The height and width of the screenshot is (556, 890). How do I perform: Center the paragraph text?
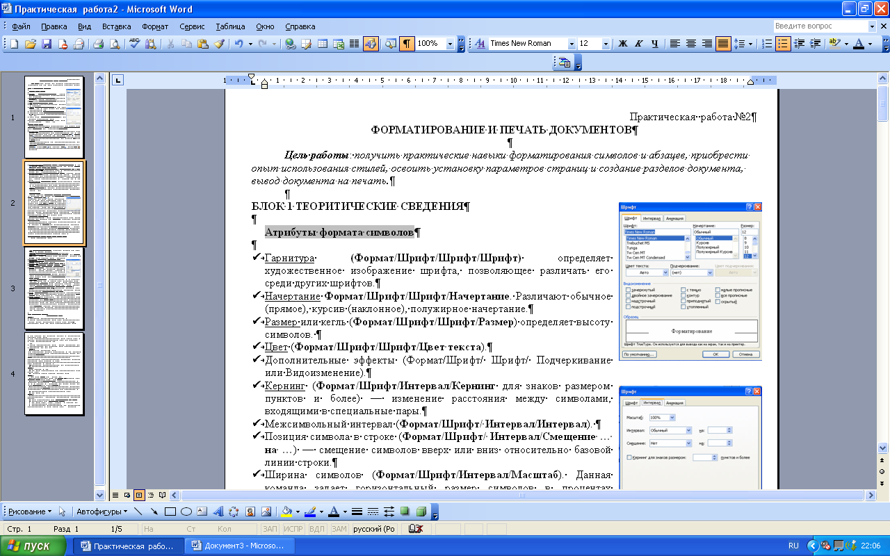690,43
